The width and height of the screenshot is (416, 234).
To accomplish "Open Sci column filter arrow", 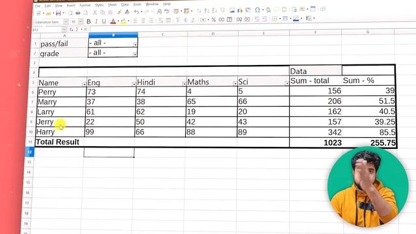I will tap(287, 83).
